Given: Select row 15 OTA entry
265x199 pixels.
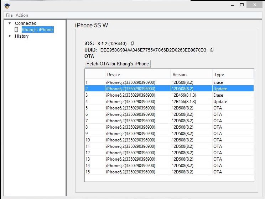Looking at the screenshot, I should pos(169,172).
